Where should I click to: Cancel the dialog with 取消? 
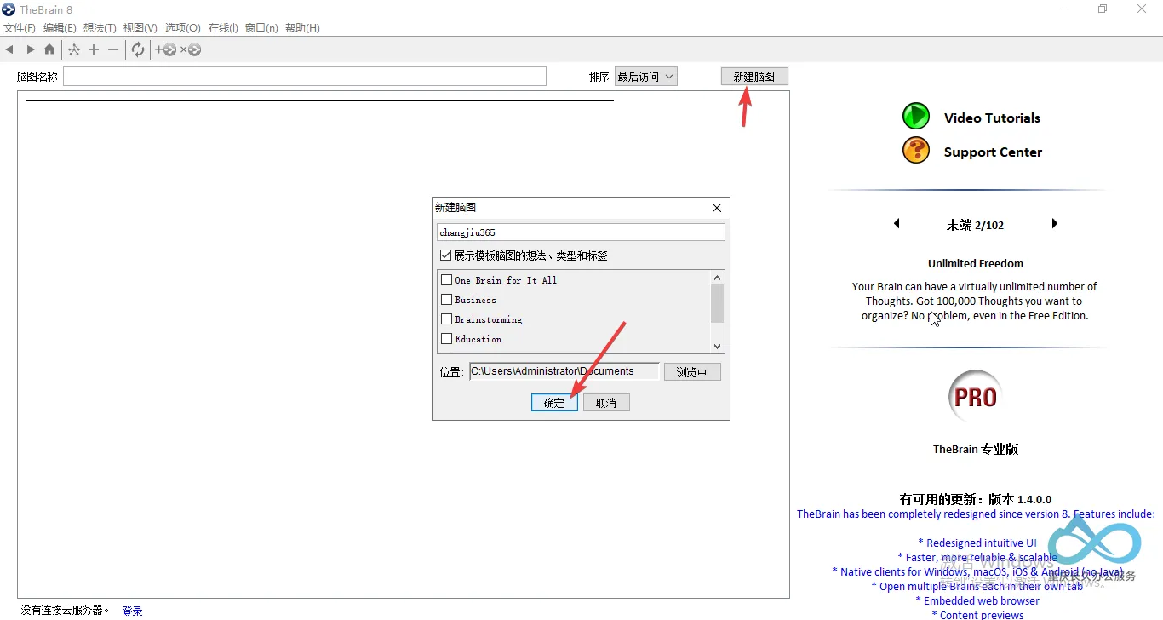(606, 403)
